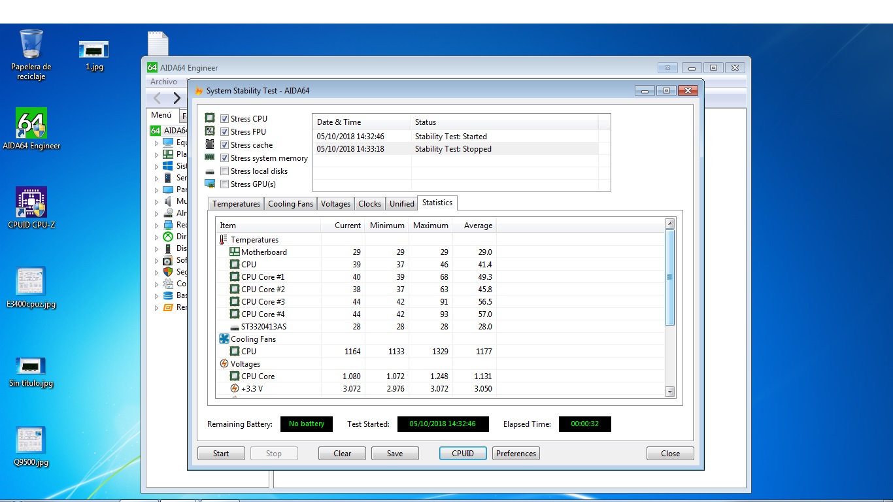Viewport: 893px width, 502px height.
Task: Select the Windows logo icon in the AIDA64 tree
Action: coord(168,166)
